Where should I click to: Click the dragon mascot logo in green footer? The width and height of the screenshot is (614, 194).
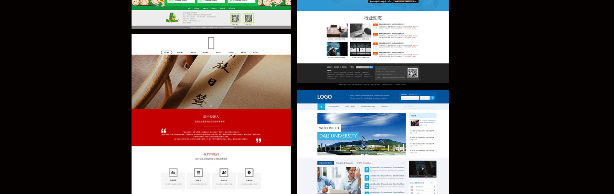coord(172,18)
